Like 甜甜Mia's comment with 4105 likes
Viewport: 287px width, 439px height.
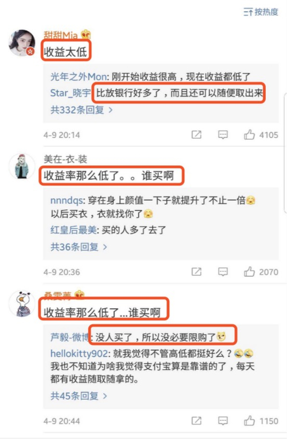click(249, 135)
